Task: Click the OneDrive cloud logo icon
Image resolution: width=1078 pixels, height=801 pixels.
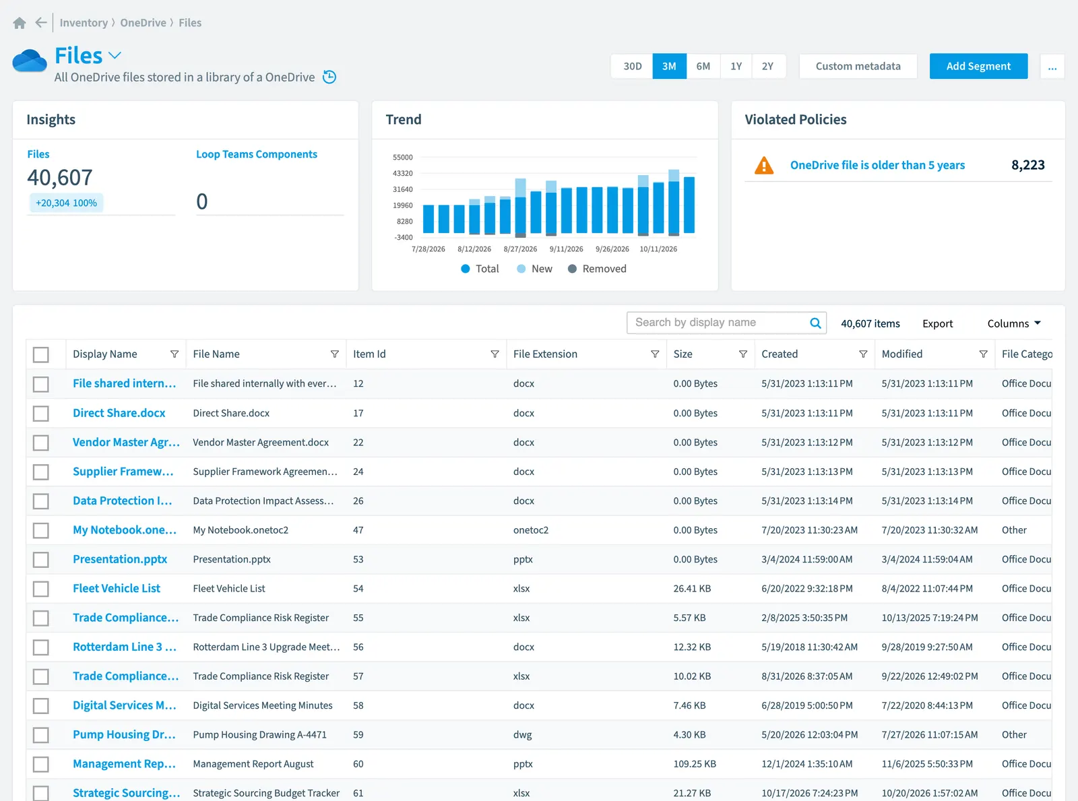Action: (30, 61)
